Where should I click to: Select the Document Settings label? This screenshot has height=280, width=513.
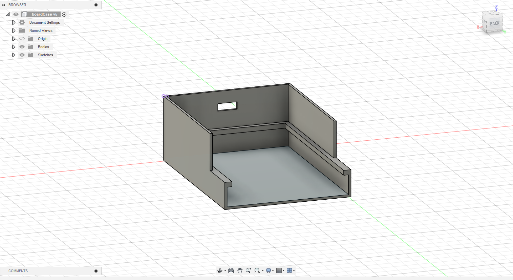[45, 22]
